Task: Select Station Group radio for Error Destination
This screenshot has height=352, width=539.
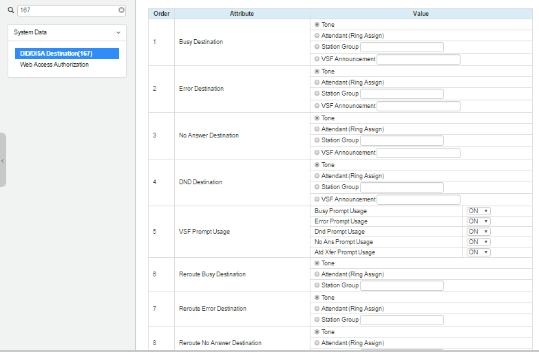Action: (317, 93)
